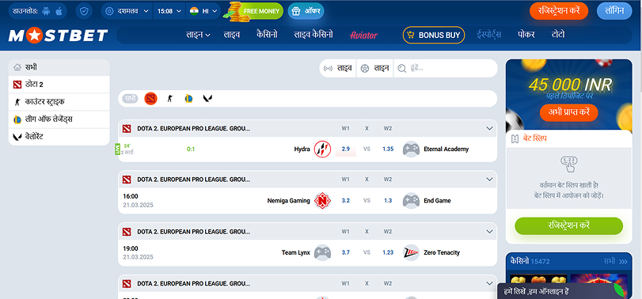Bet on End Game at odds 1.3

point(388,201)
